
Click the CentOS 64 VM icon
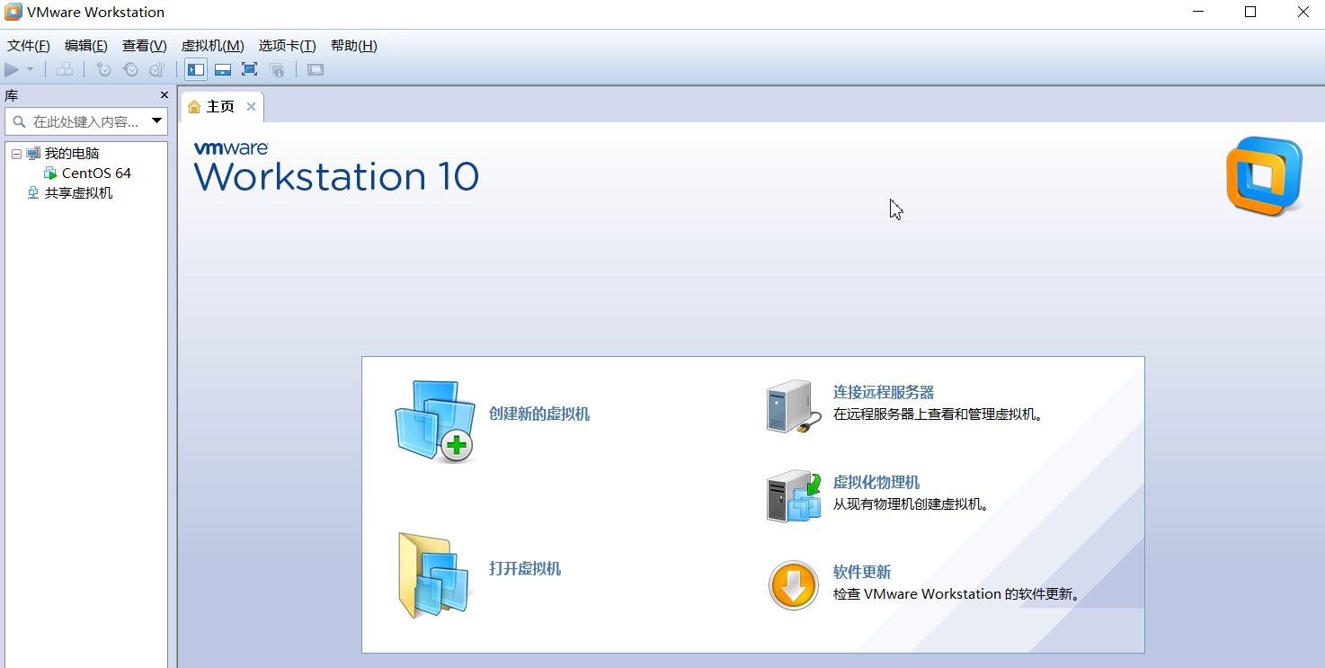(x=50, y=173)
